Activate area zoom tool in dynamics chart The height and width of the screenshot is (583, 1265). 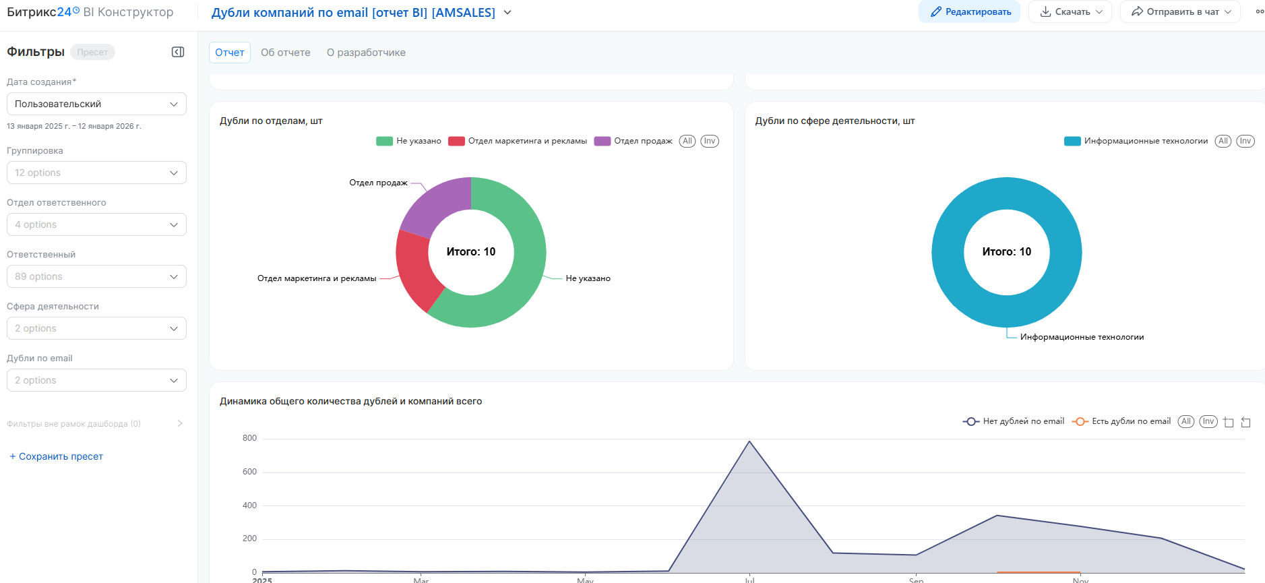(1228, 422)
